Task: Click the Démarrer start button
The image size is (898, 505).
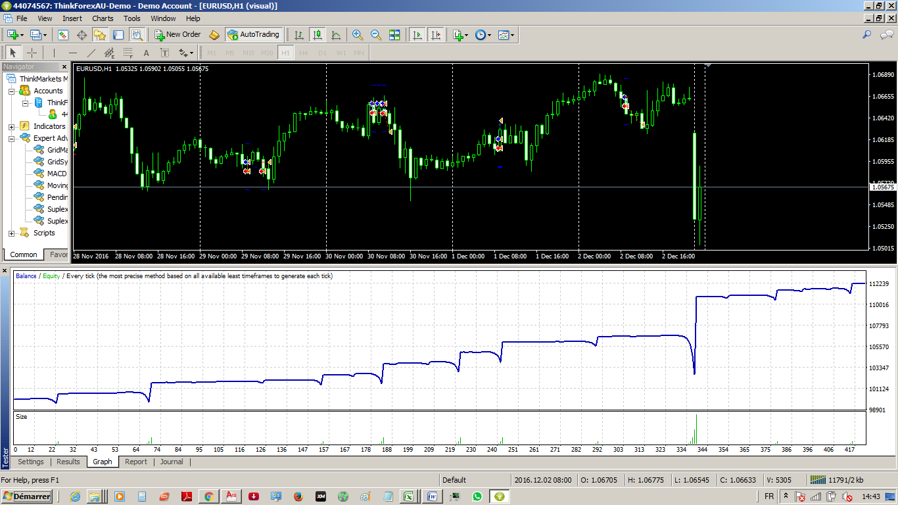Action: [27, 496]
